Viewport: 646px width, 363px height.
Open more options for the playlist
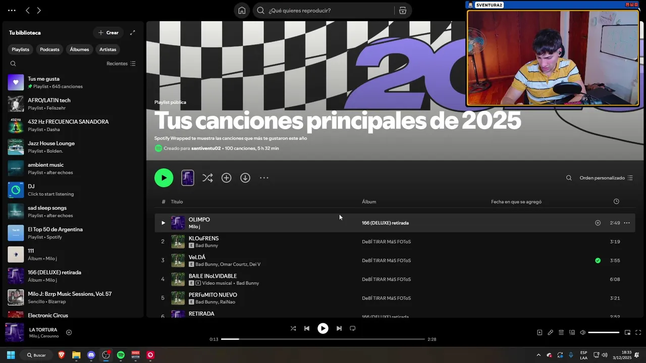tap(264, 178)
